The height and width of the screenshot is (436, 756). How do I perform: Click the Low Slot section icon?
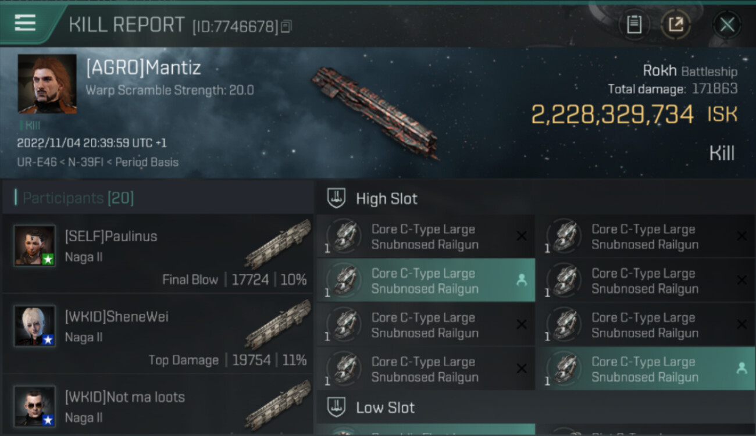[337, 408]
